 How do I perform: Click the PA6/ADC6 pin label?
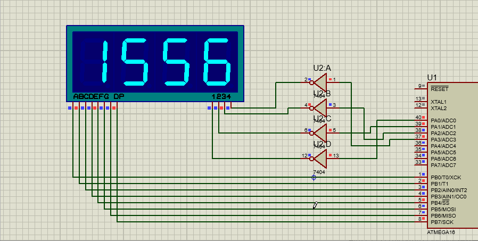pyautogui.click(x=443, y=159)
